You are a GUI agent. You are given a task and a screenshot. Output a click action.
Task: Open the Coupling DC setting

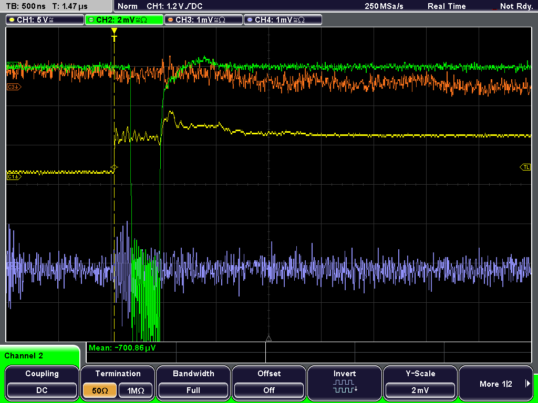click(42, 383)
